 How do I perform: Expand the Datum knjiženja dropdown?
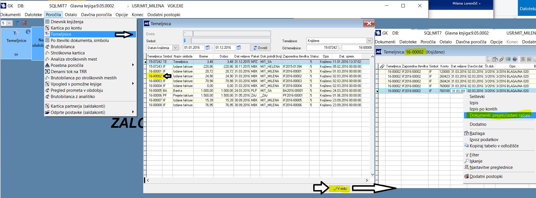coord(175,48)
